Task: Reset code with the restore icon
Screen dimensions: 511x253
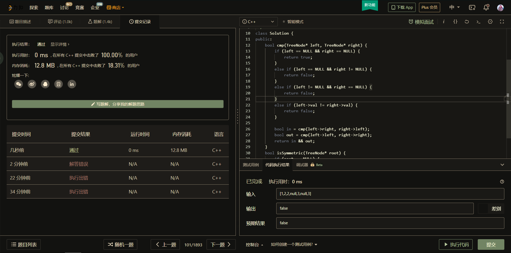Action: tap(467, 22)
